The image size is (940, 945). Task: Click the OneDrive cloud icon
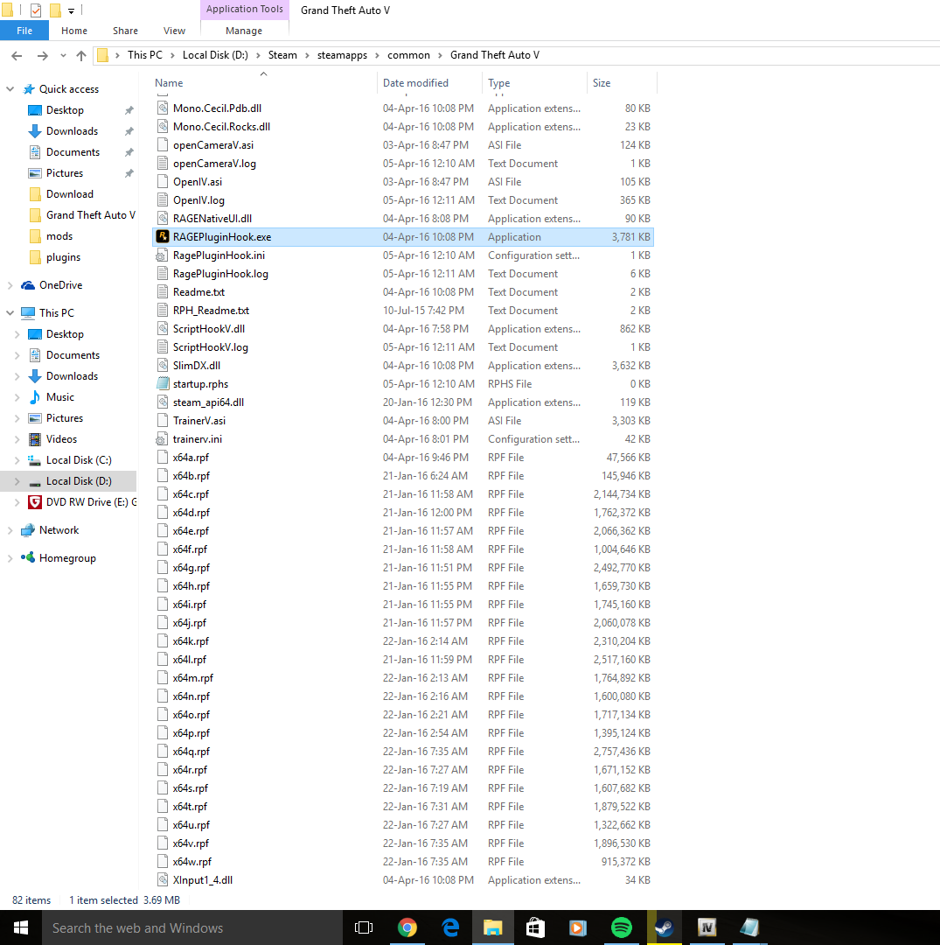(x=28, y=285)
